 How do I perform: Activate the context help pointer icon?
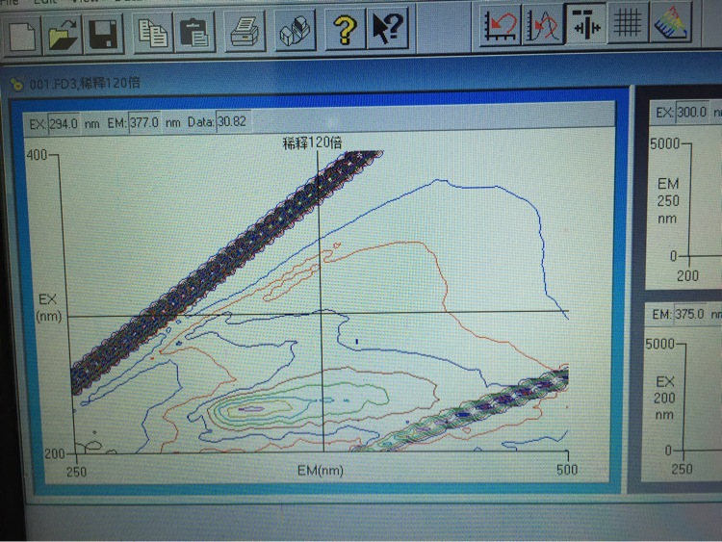tap(388, 29)
